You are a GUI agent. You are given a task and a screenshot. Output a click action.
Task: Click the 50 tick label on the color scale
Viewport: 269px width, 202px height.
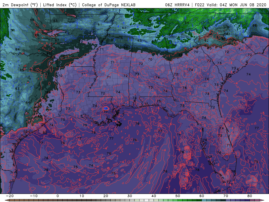coord(178,196)
